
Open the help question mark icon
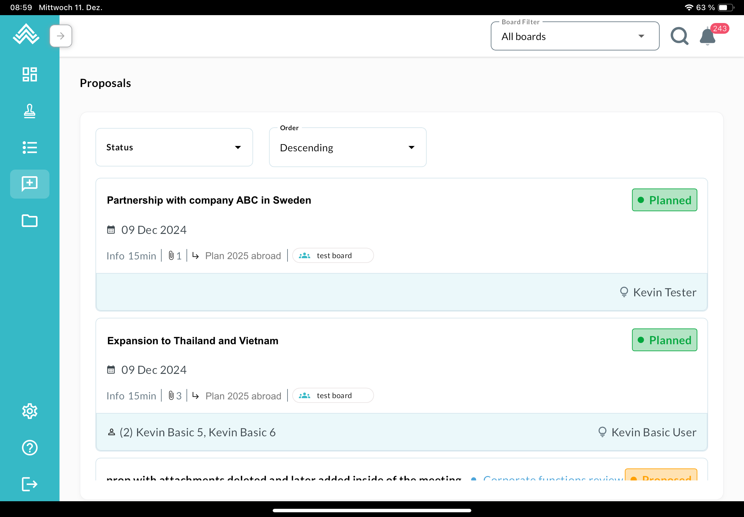click(x=29, y=448)
